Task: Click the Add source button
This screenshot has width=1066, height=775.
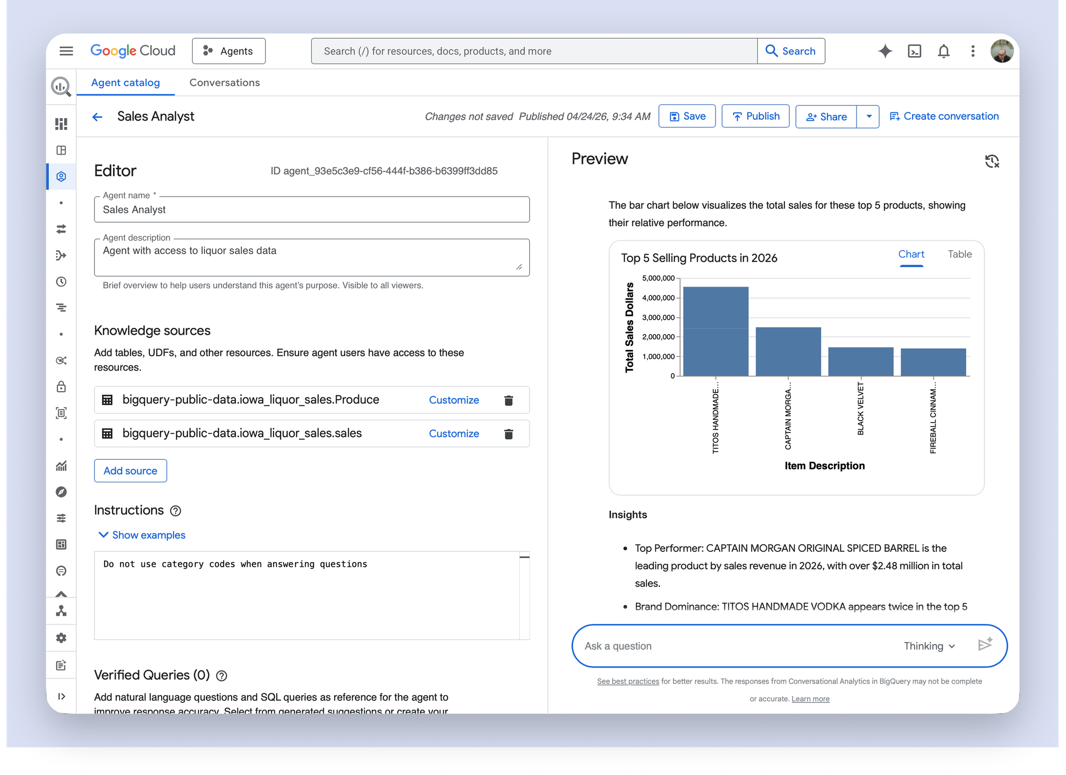Action: tap(130, 471)
